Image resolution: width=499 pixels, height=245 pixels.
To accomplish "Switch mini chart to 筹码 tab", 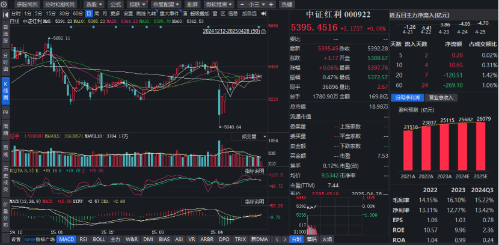I will 311,239.
